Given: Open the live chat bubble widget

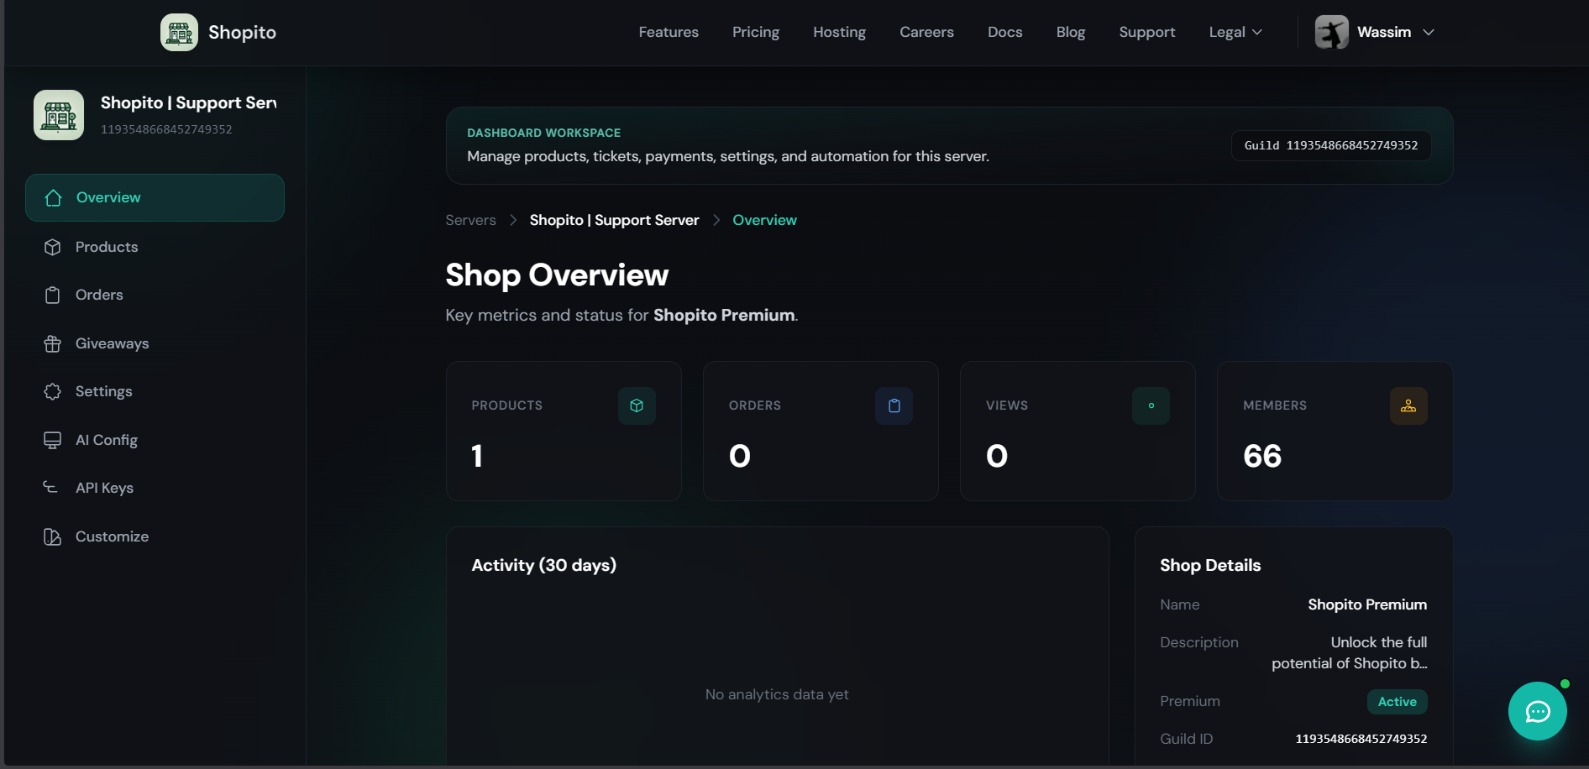Looking at the screenshot, I should (x=1537, y=711).
